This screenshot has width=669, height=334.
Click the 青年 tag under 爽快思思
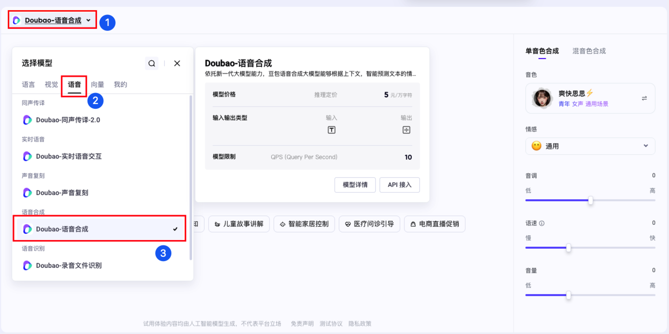pyautogui.click(x=564, y=104)
